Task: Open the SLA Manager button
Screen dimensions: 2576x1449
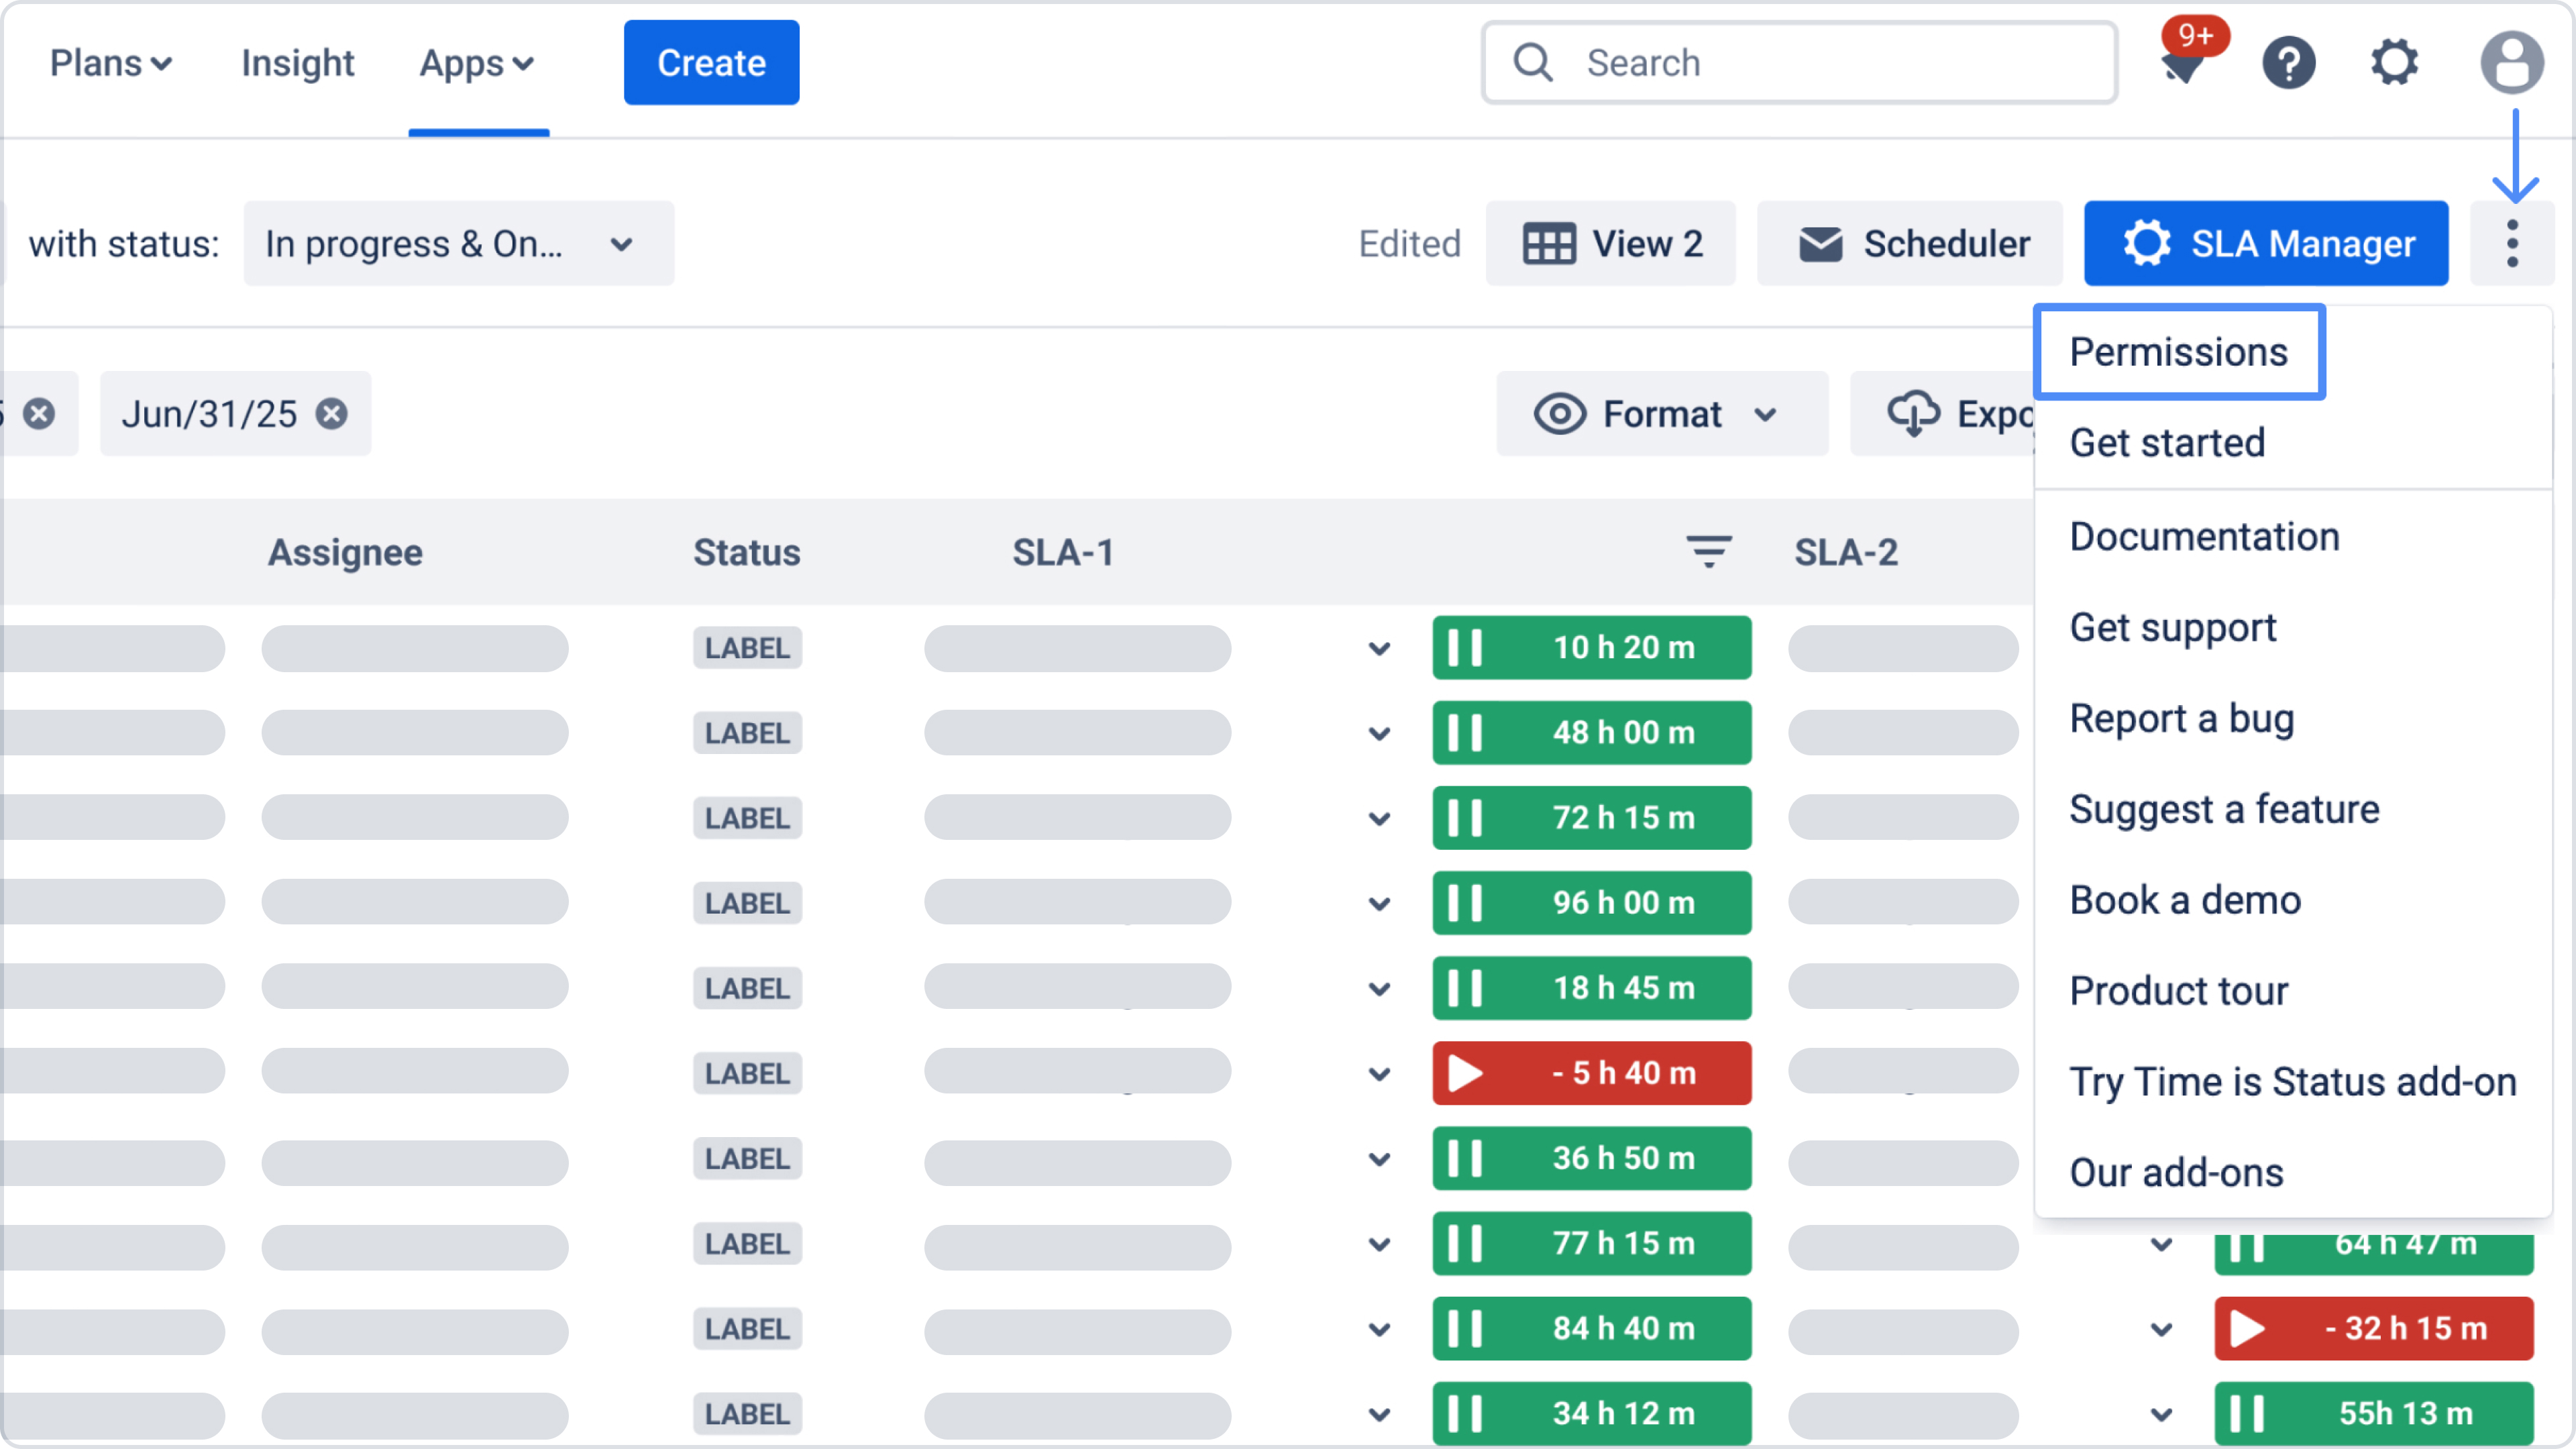Action: pyautogui.click(x=2265, y=244)
